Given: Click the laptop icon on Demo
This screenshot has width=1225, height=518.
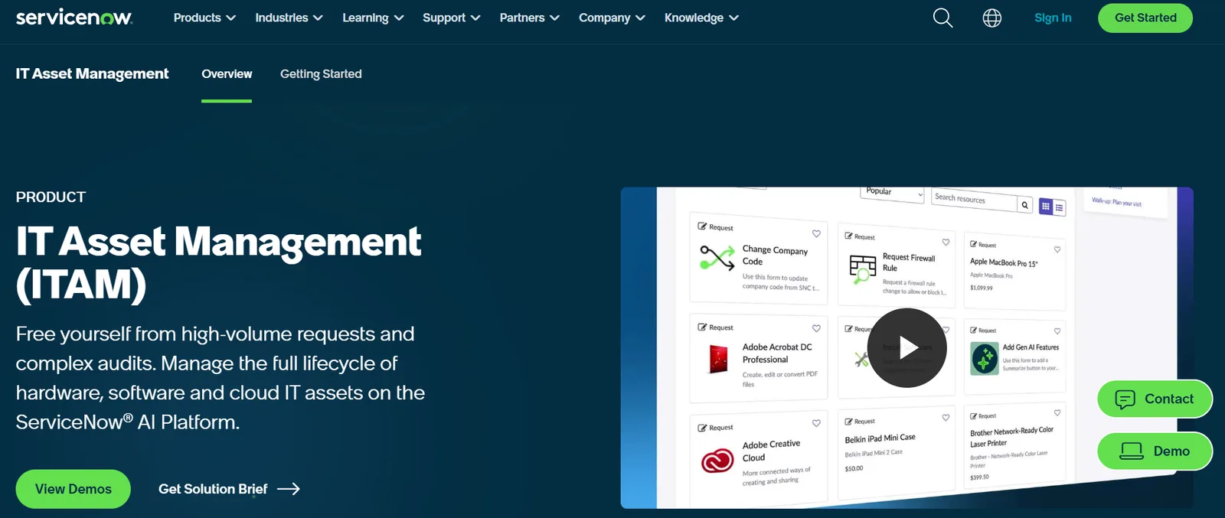Looking at the screenshot, I should pos(1132,451).
